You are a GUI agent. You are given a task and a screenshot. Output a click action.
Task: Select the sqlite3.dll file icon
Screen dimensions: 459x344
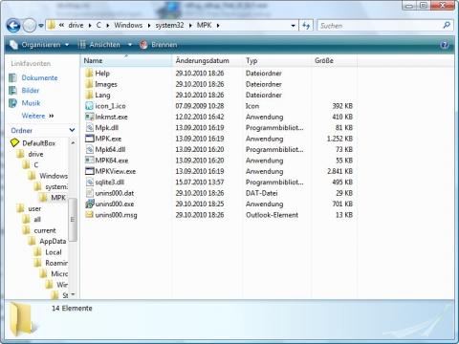click(x=90, y=183)
